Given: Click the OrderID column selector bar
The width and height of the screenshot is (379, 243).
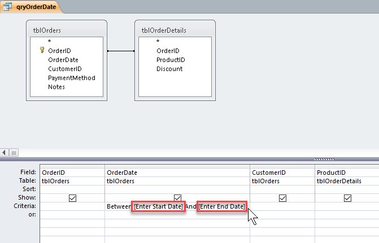Looking at the screenshot, I should click(72, 166).
